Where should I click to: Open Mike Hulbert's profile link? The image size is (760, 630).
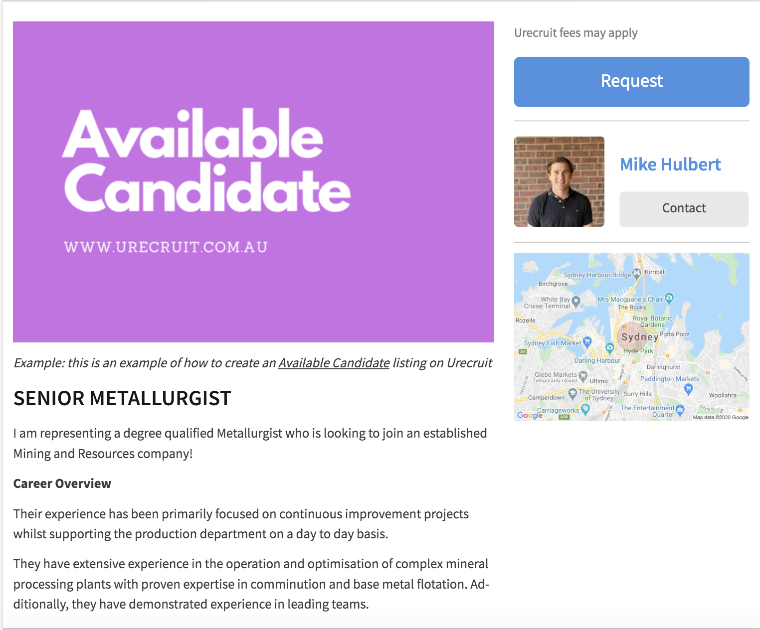(x=670, y=164)
